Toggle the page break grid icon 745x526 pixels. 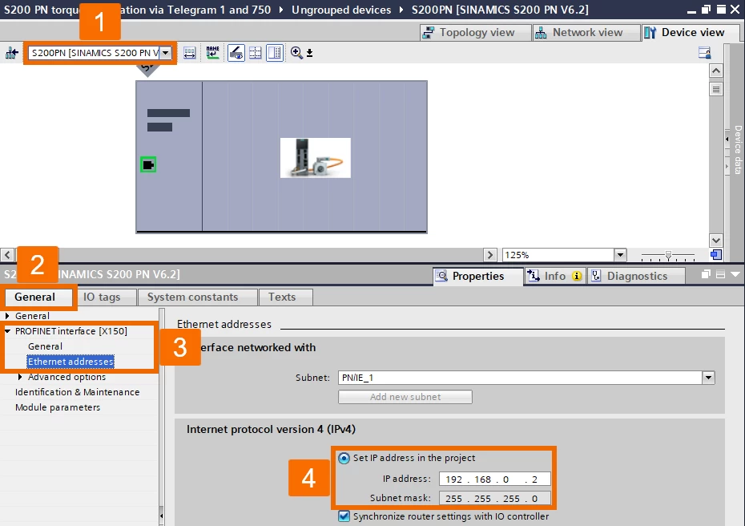[256, 53]
